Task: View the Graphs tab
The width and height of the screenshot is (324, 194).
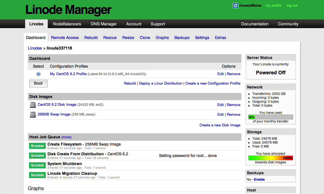Action: 162,38
